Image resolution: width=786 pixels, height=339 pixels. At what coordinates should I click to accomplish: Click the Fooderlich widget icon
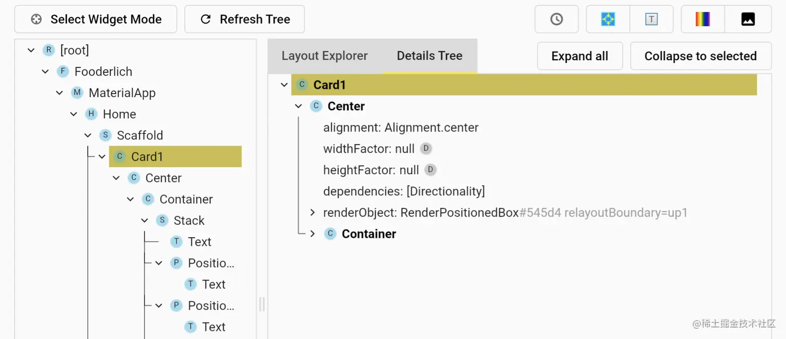click(63, 72)
